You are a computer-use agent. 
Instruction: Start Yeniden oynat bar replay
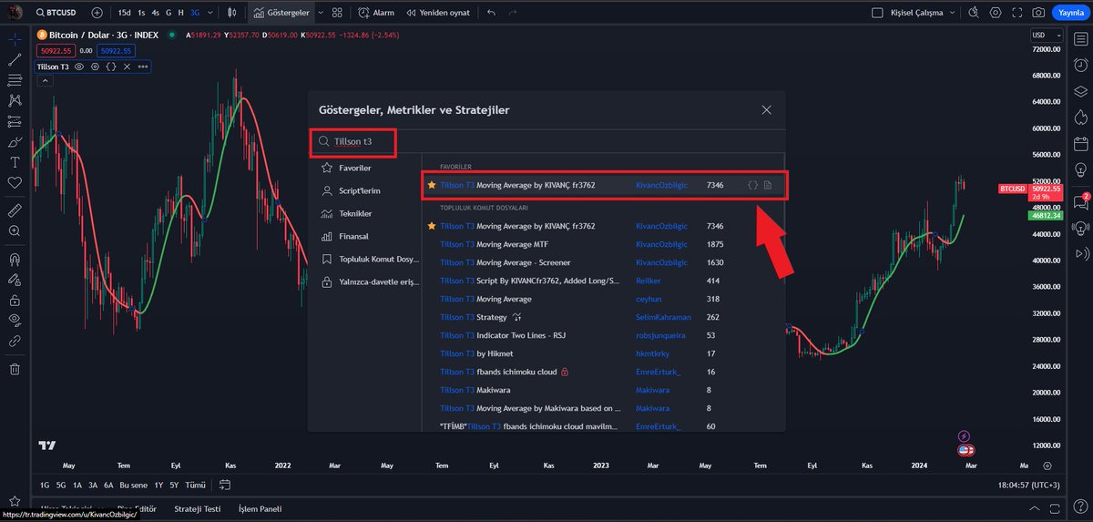pyautogui.click(x=437, y=13)
